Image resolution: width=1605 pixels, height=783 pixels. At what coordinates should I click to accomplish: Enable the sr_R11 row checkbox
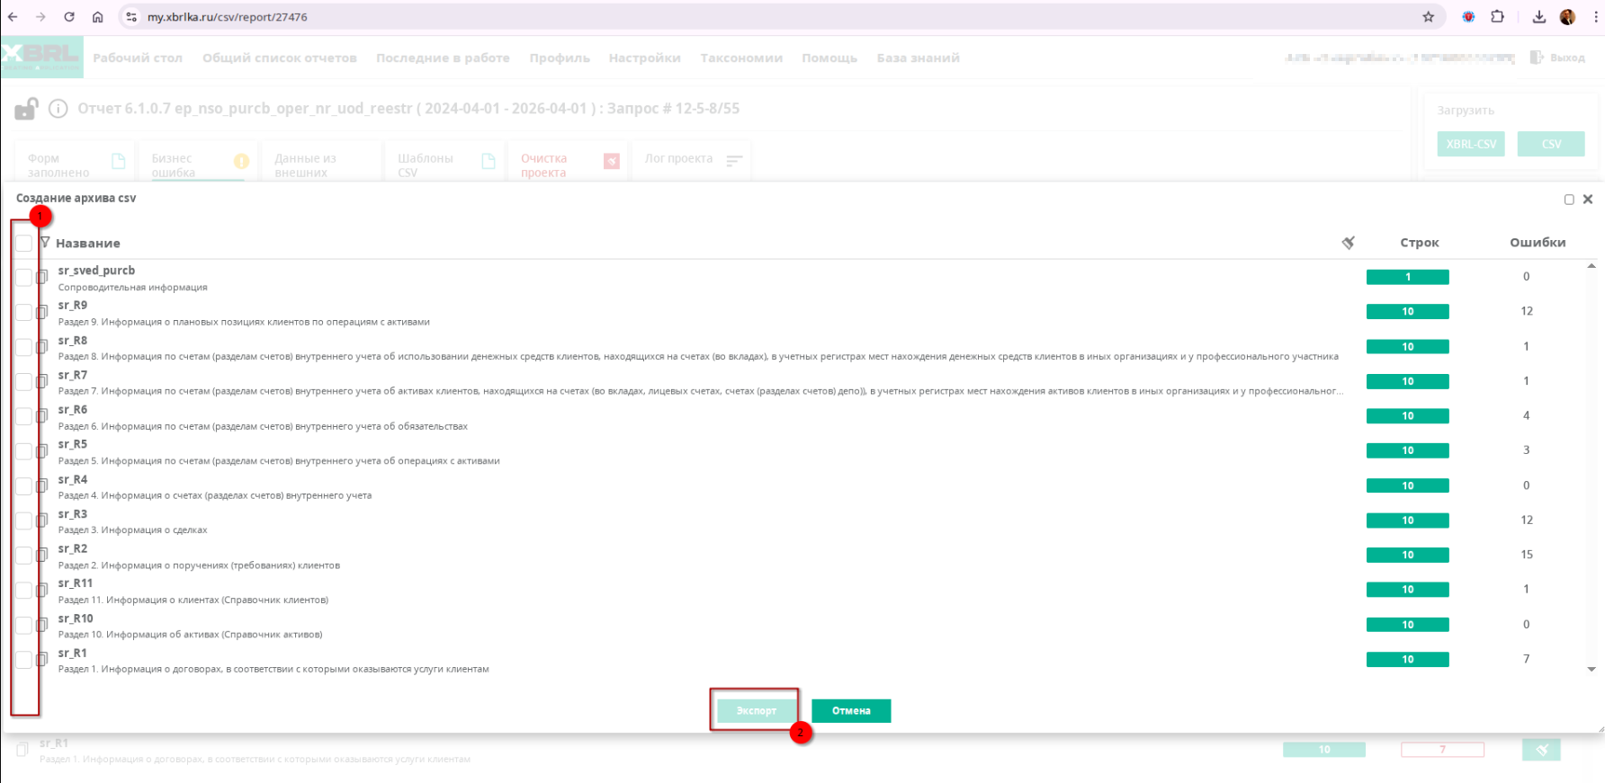pyautogui.click(x=23, y=590)
